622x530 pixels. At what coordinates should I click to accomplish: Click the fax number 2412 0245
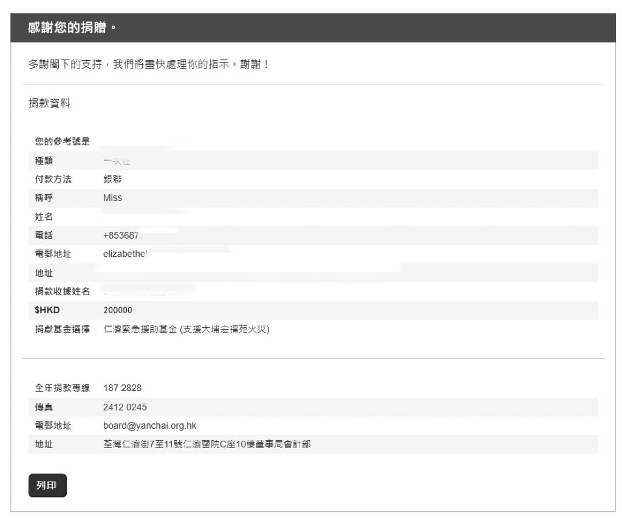pos(125,407)
